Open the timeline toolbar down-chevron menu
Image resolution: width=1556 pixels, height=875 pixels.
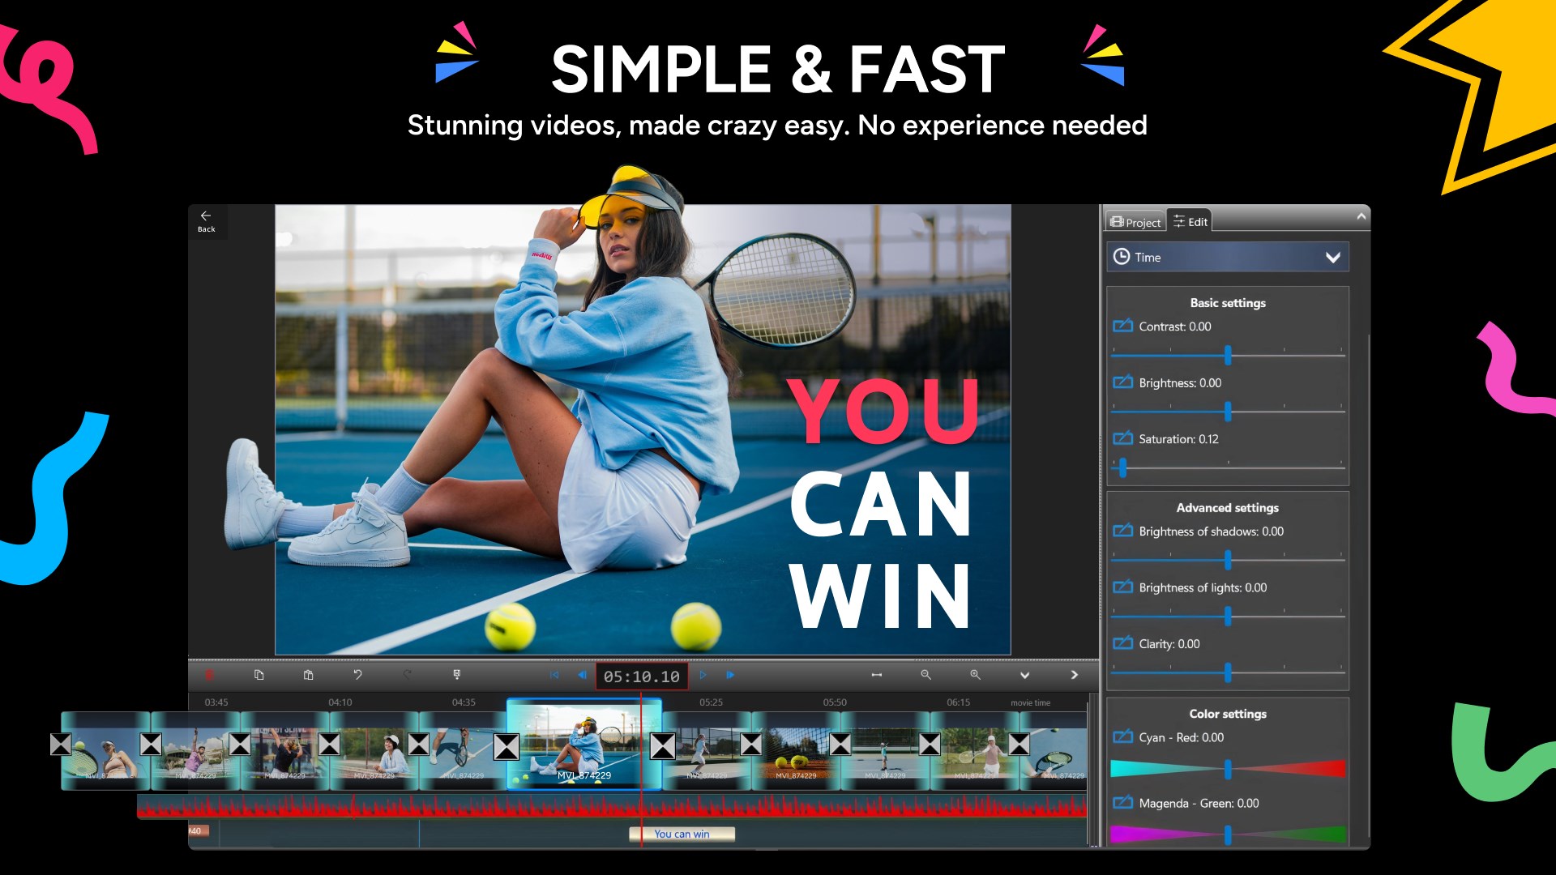click(1024, 675)
